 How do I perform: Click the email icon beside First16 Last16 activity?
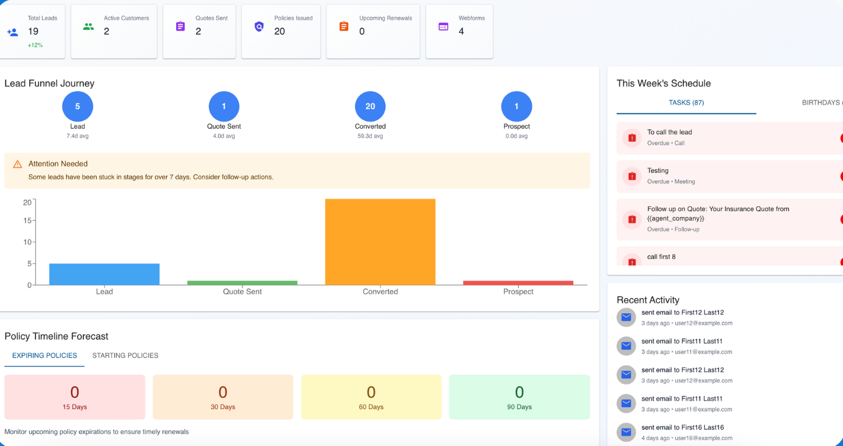point(626,432)
